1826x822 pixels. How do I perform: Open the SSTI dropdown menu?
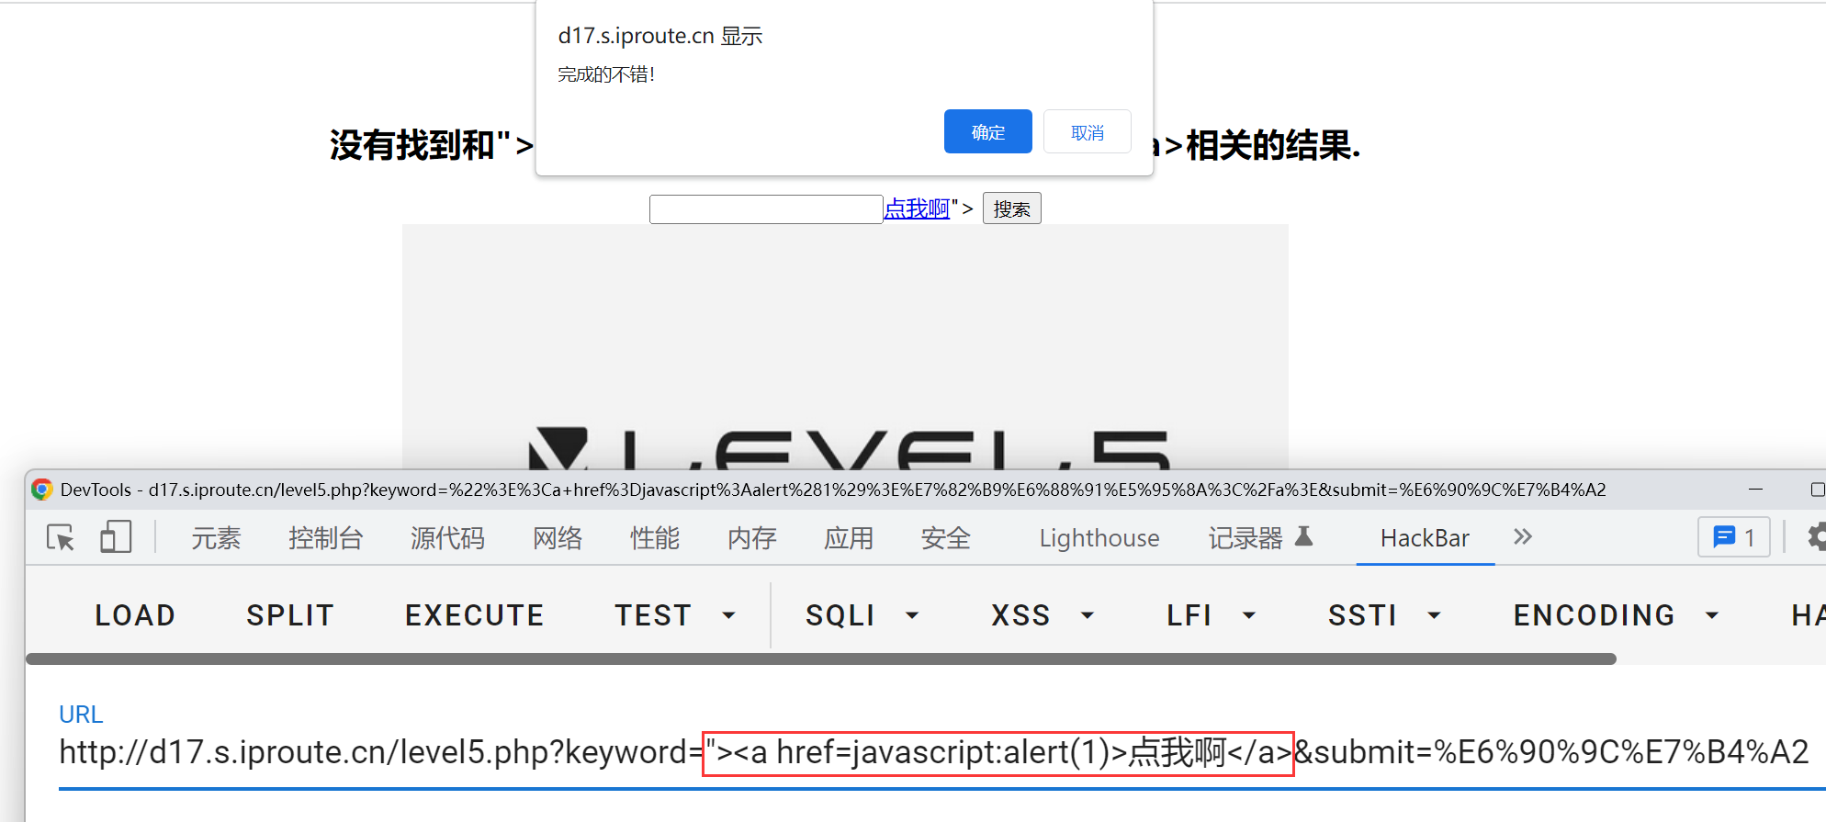click(x=1434, y=615)
